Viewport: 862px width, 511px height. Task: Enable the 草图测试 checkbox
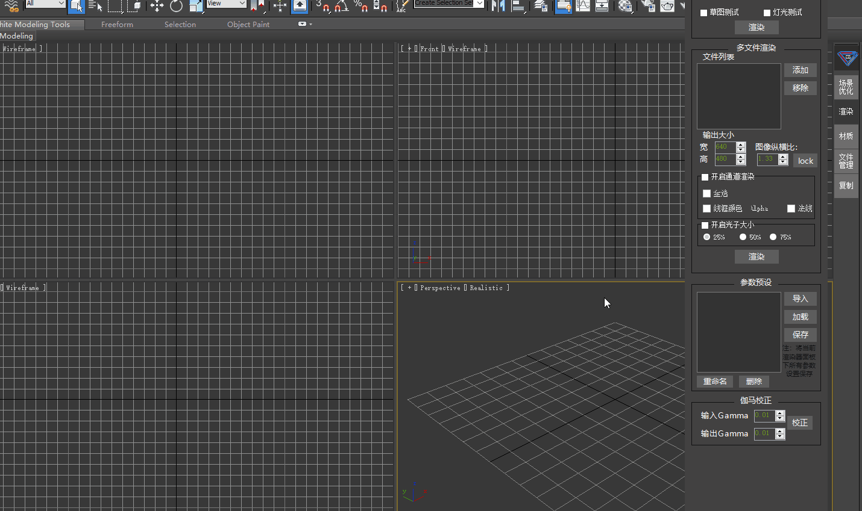click(x=703, y=13)
